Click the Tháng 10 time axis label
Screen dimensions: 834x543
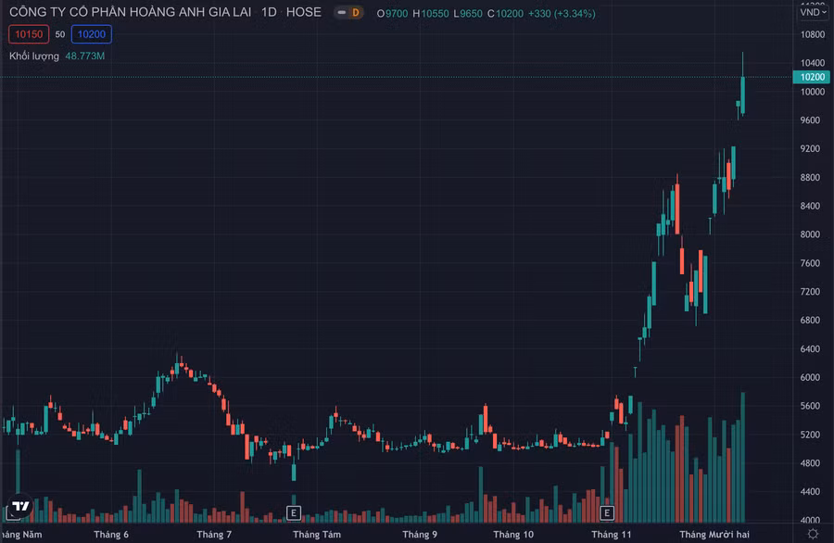click(513, 535)
